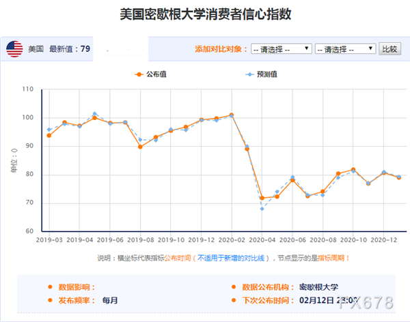Toggle the 公布值 legend series
The height and width of the screenshot is (322, 410).
150,74
